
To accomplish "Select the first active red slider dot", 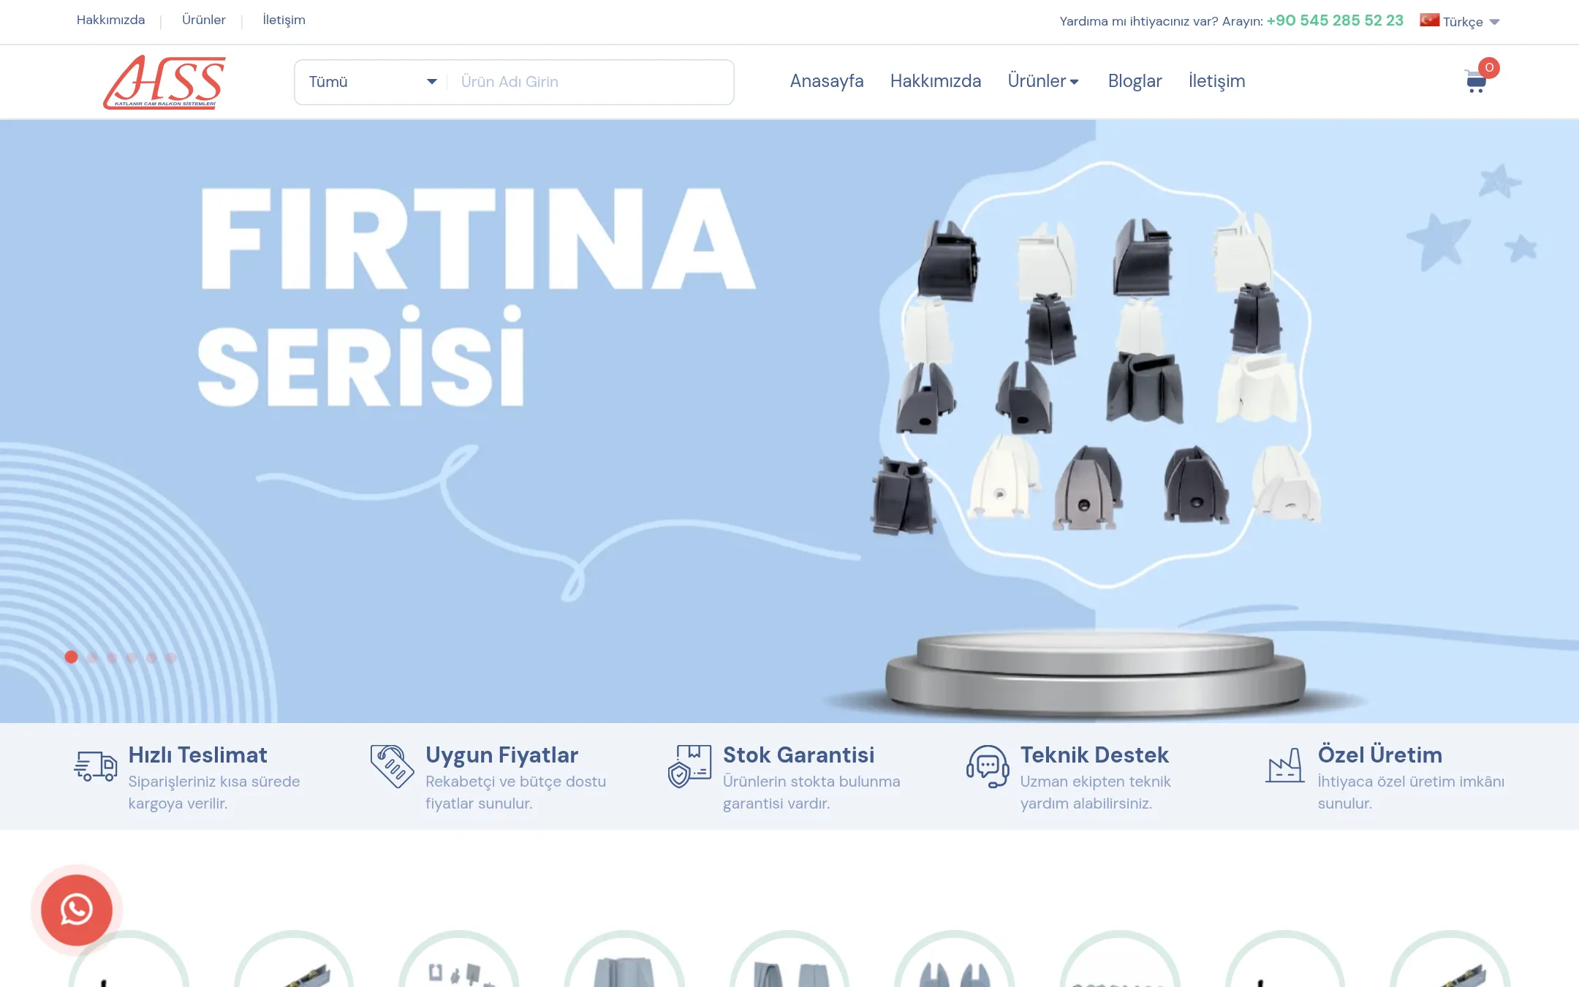I will [x=71, y=657].
